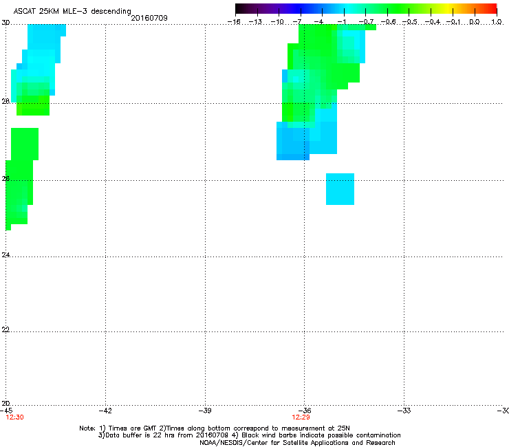Image resolution: width=509 pixels, height=447 pixels.
Task: Click the latitude label 30
Action: pos(6,23)
